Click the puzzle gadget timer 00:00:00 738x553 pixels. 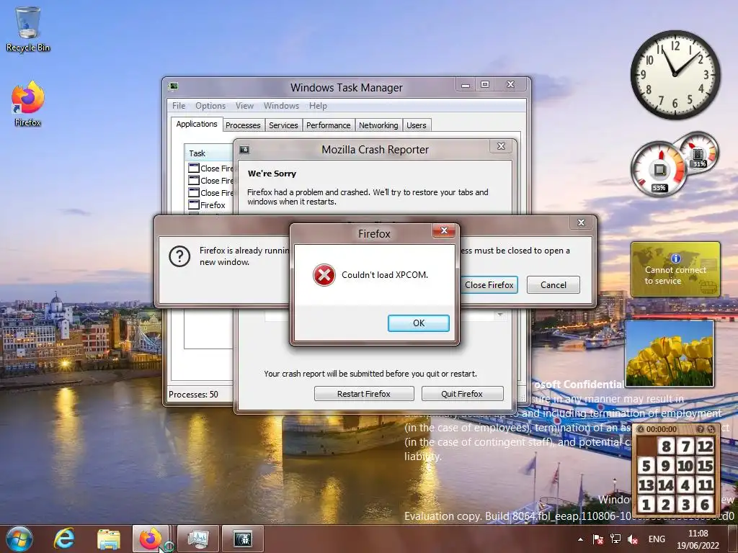tap(662, 429)
